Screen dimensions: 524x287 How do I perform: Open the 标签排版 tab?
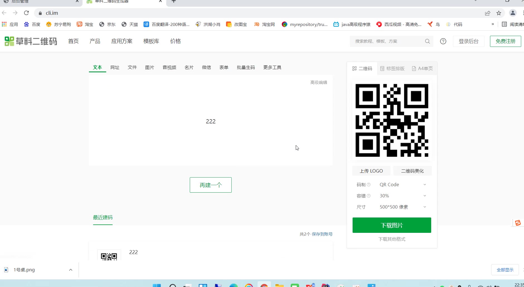(x=392, y=68)
